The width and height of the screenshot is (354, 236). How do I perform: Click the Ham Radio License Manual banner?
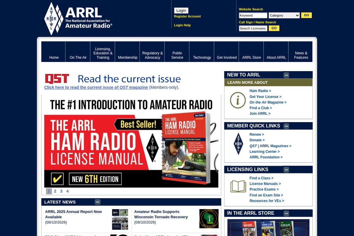pos(131,143)
